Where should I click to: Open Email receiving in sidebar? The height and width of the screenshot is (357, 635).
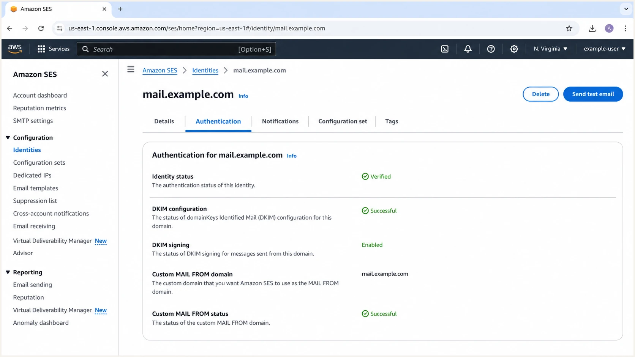pyautogui.click(x=34, y=226)
